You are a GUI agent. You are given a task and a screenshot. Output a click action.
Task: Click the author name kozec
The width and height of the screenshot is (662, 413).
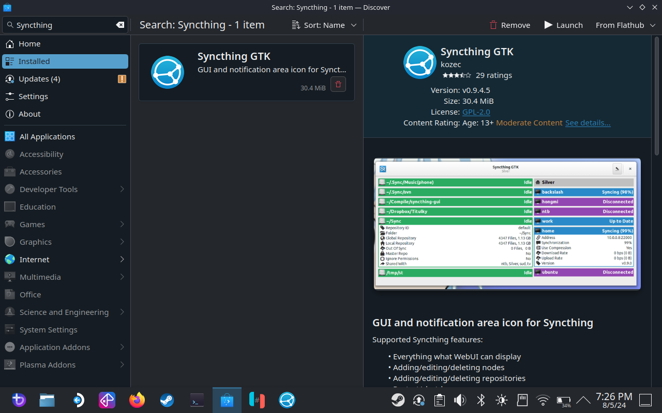tap(451, 65)
